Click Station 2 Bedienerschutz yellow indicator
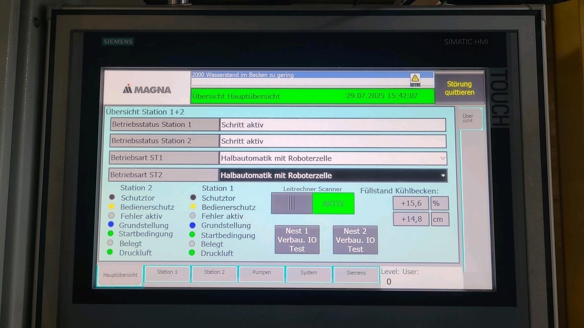The height and width of the screenshot is (328, 584). click(x=112, y=207)
